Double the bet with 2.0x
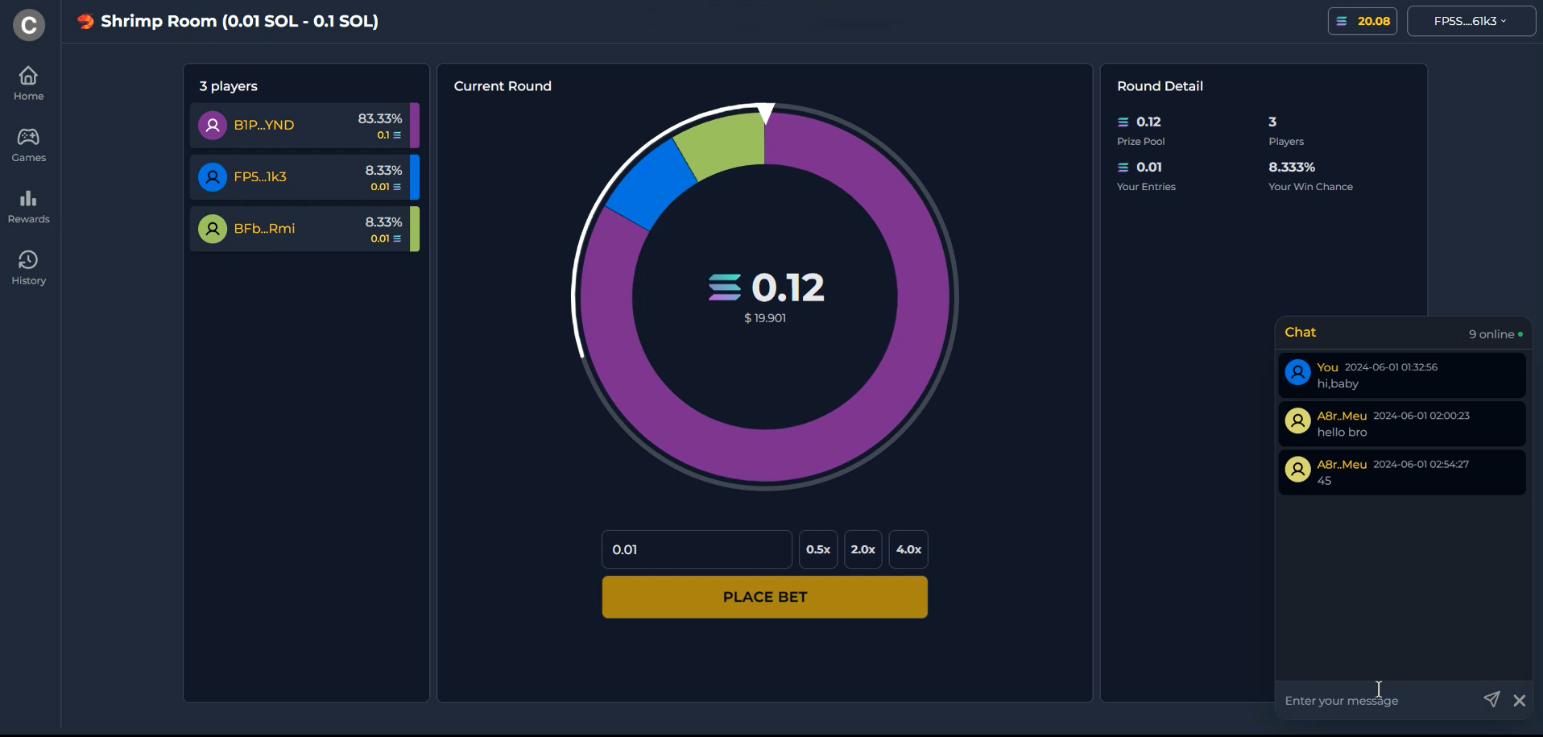 (x=863, y=549)
